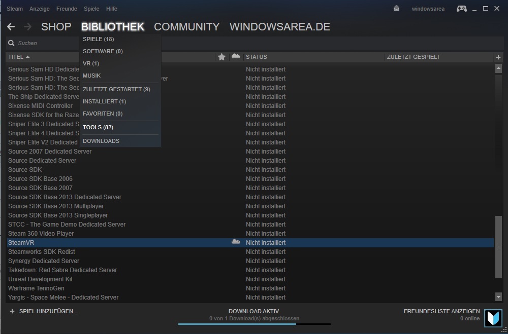The height and width of the screenshot is (334, 508).
Task: Open the Hilfe menu
Action: 111,9
